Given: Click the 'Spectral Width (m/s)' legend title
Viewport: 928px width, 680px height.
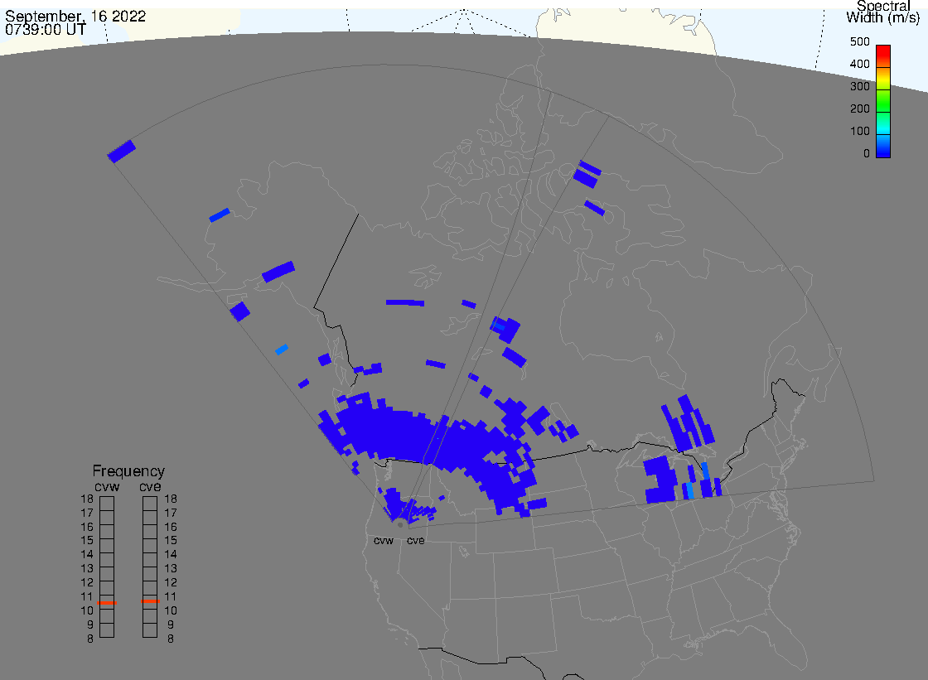Looking at the screenshot, I should point(883,12).
